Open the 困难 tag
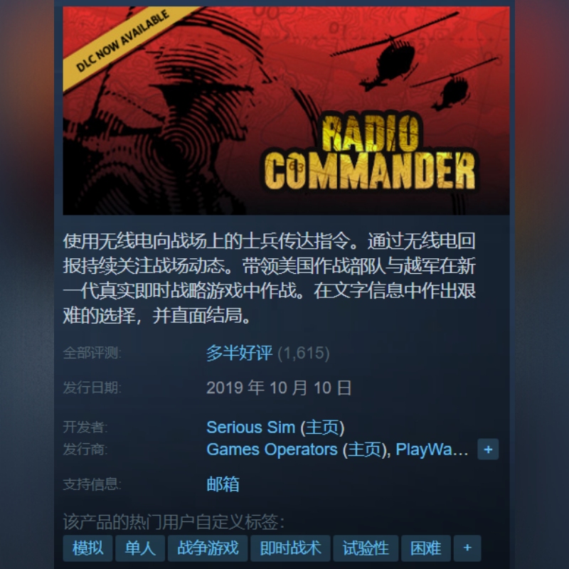569x569 pixels. (426, 548)
